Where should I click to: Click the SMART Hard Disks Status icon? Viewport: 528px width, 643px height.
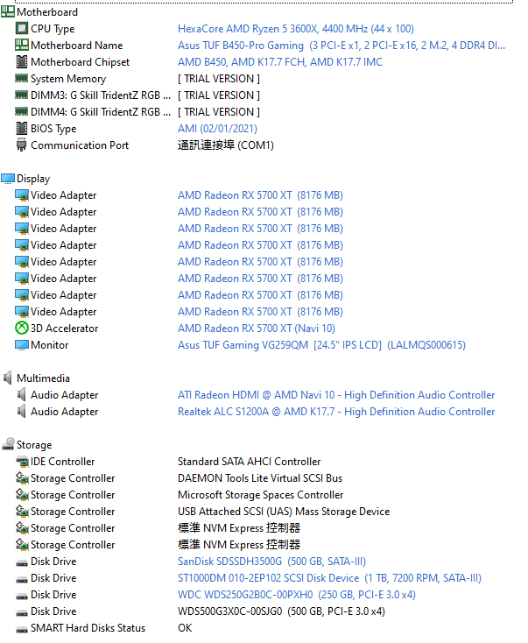(x=22, y=630)
